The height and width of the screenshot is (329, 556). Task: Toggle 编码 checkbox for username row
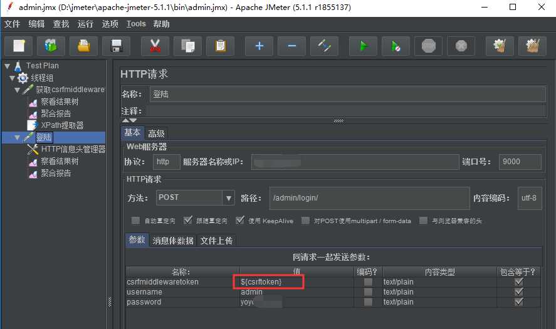(369, 292)
